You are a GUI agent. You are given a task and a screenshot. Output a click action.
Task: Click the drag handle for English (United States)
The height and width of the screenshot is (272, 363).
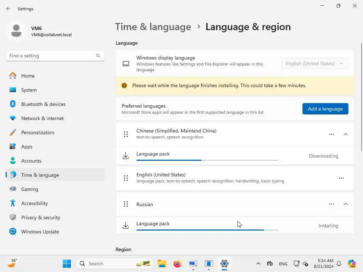[x=126, y=178]
